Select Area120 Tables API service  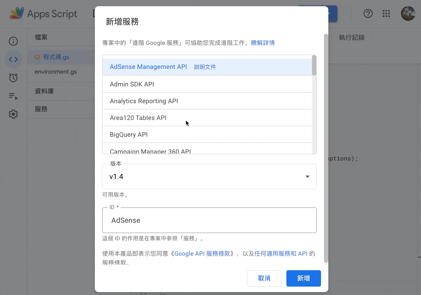click(x=207, y=117)
